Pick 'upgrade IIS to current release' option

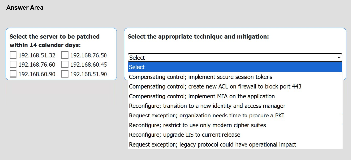point(235,135)
